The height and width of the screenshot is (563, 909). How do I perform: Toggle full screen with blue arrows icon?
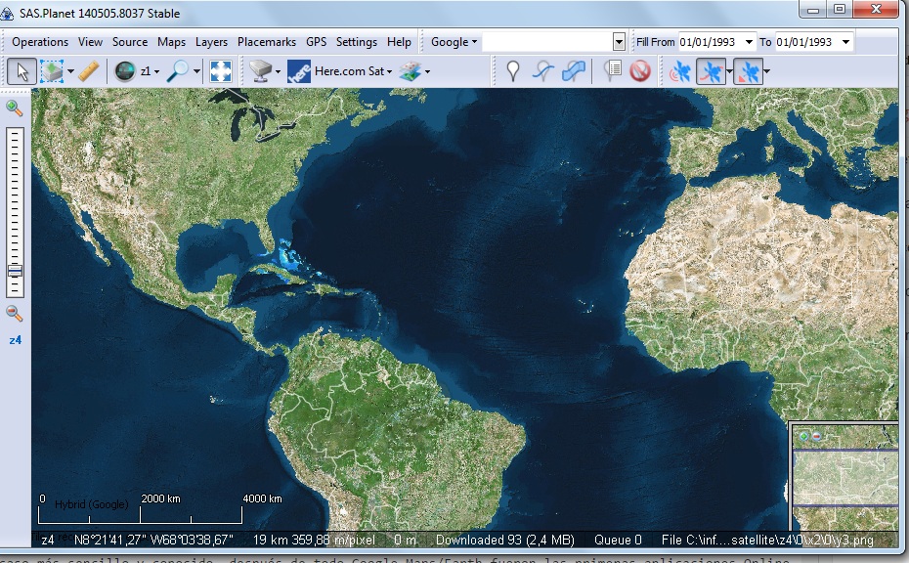(x=220, y=70)
